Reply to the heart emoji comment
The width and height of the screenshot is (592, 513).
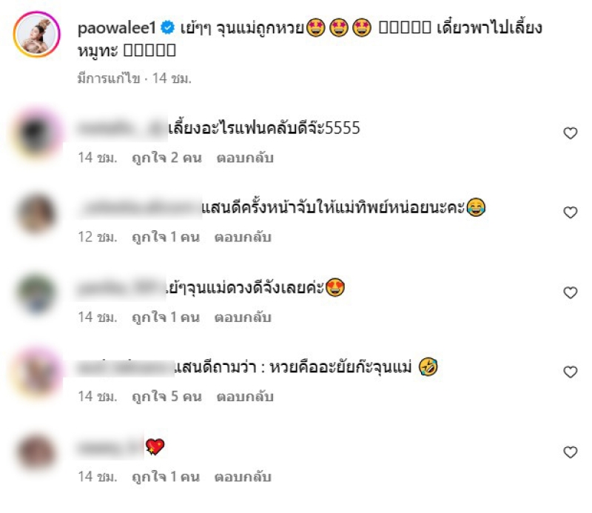point(243,477)
